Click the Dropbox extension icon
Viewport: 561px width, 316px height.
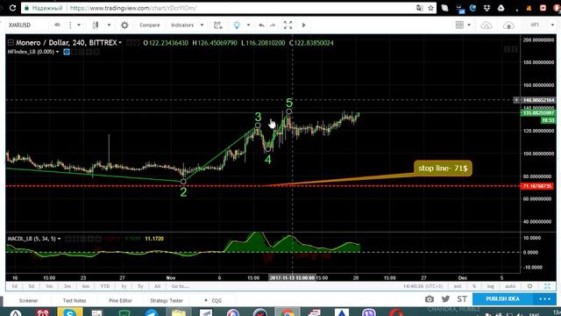pyautogui.click(x=486, y=8)
